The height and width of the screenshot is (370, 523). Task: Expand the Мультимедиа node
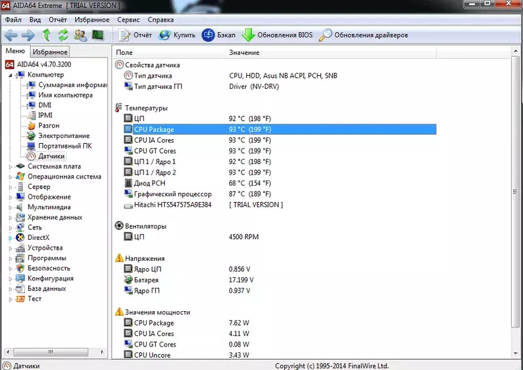coord(10,207)
